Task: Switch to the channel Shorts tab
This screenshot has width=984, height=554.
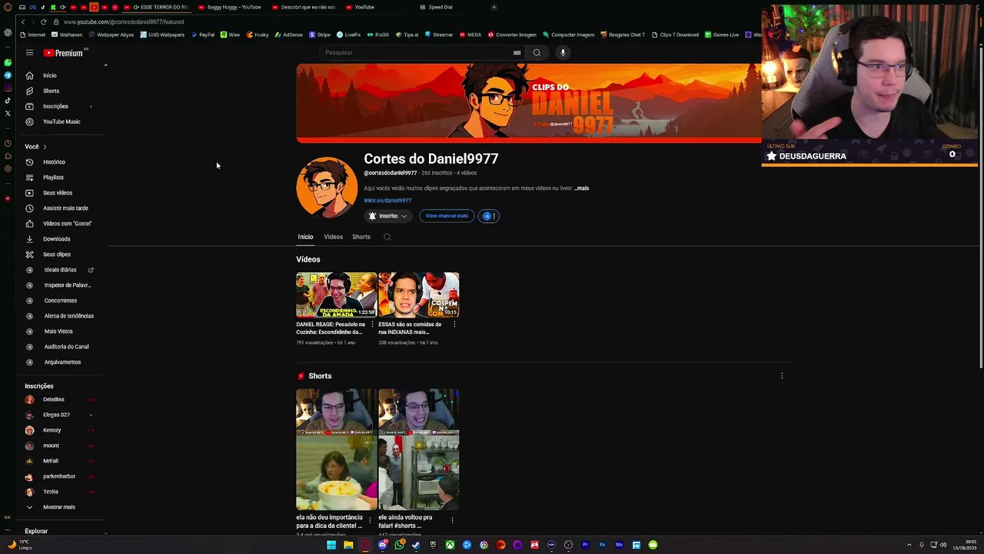Action: [x=361, y=237]
